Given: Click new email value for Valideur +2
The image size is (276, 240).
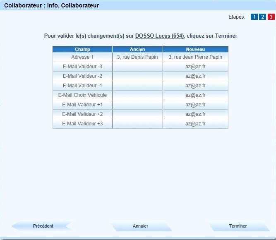Looking at the screenshot, I should (195, 114).
